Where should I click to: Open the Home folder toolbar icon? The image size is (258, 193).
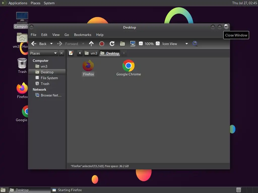122,44
